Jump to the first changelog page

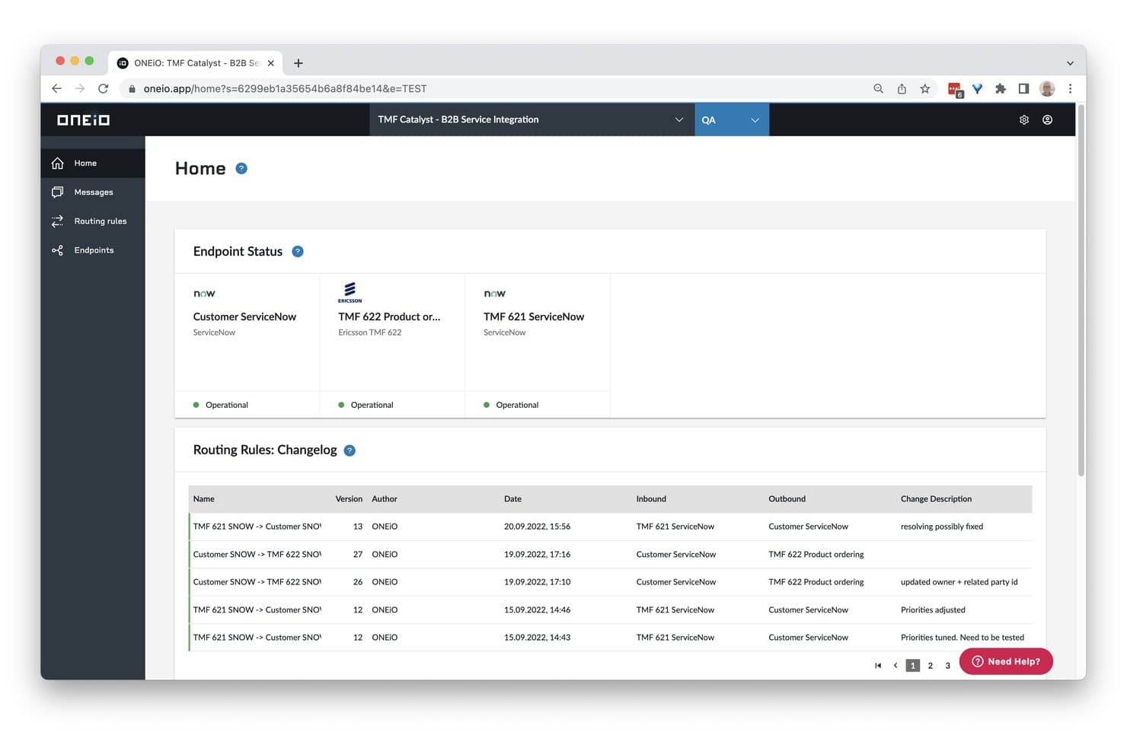coord(878,666)
